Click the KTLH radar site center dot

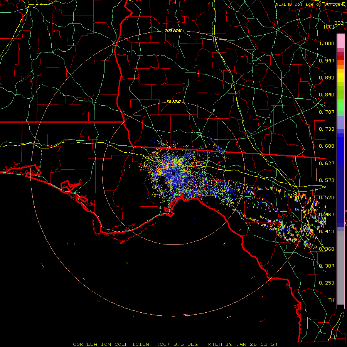coord(173,173)
